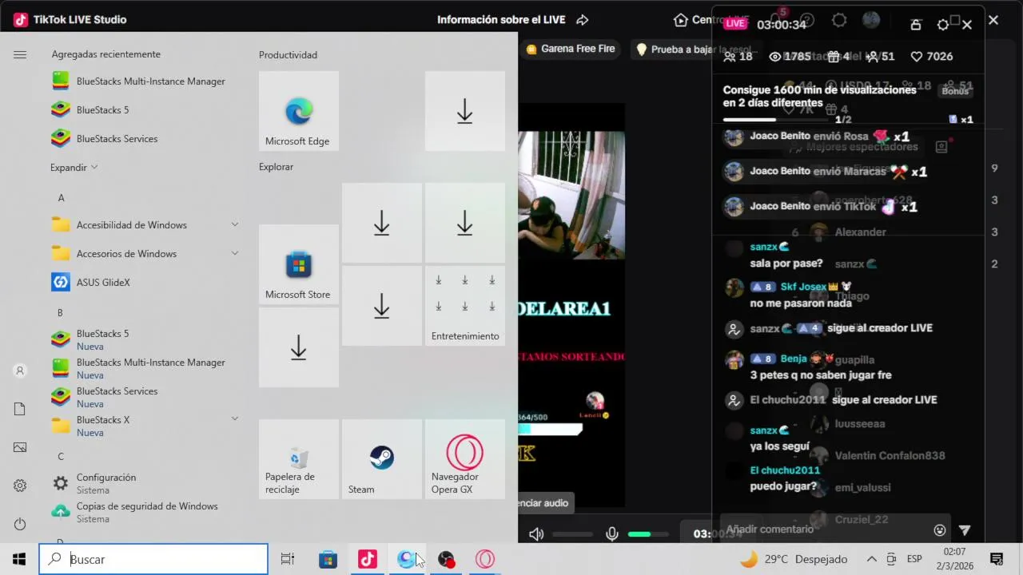Show hidden system tray icons
The image size is (1023, 575).
tap(871, 559)
